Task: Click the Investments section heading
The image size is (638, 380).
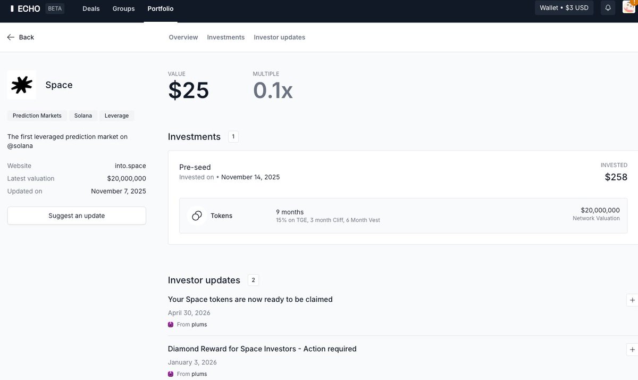Action: pos(194,137)
